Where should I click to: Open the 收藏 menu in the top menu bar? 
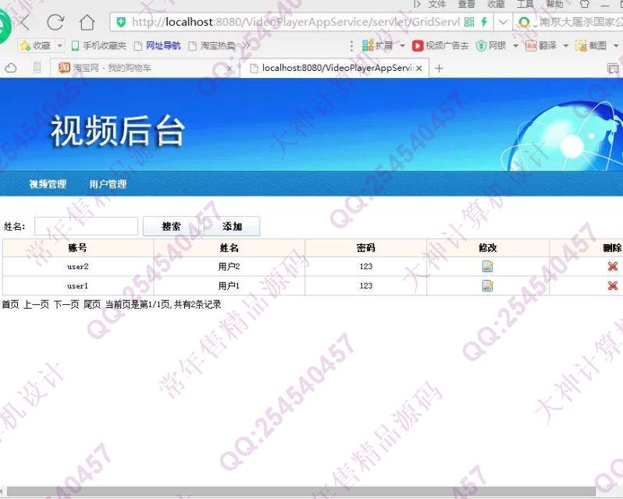tap(496, 4)
